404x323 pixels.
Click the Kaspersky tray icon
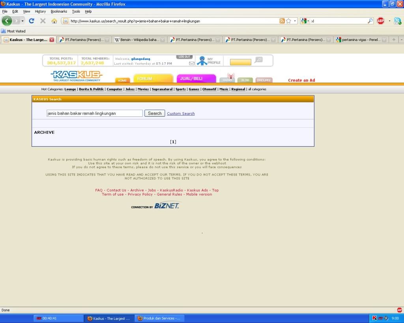(x=374, y=318)
